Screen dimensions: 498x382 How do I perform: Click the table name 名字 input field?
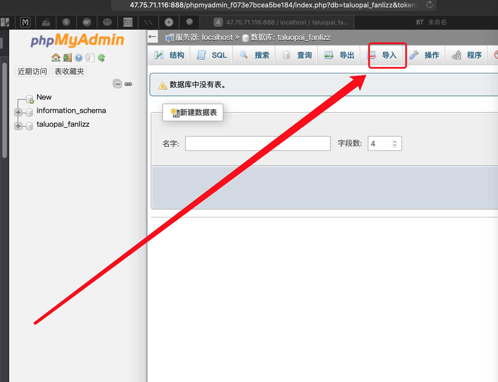pos(258,143)
